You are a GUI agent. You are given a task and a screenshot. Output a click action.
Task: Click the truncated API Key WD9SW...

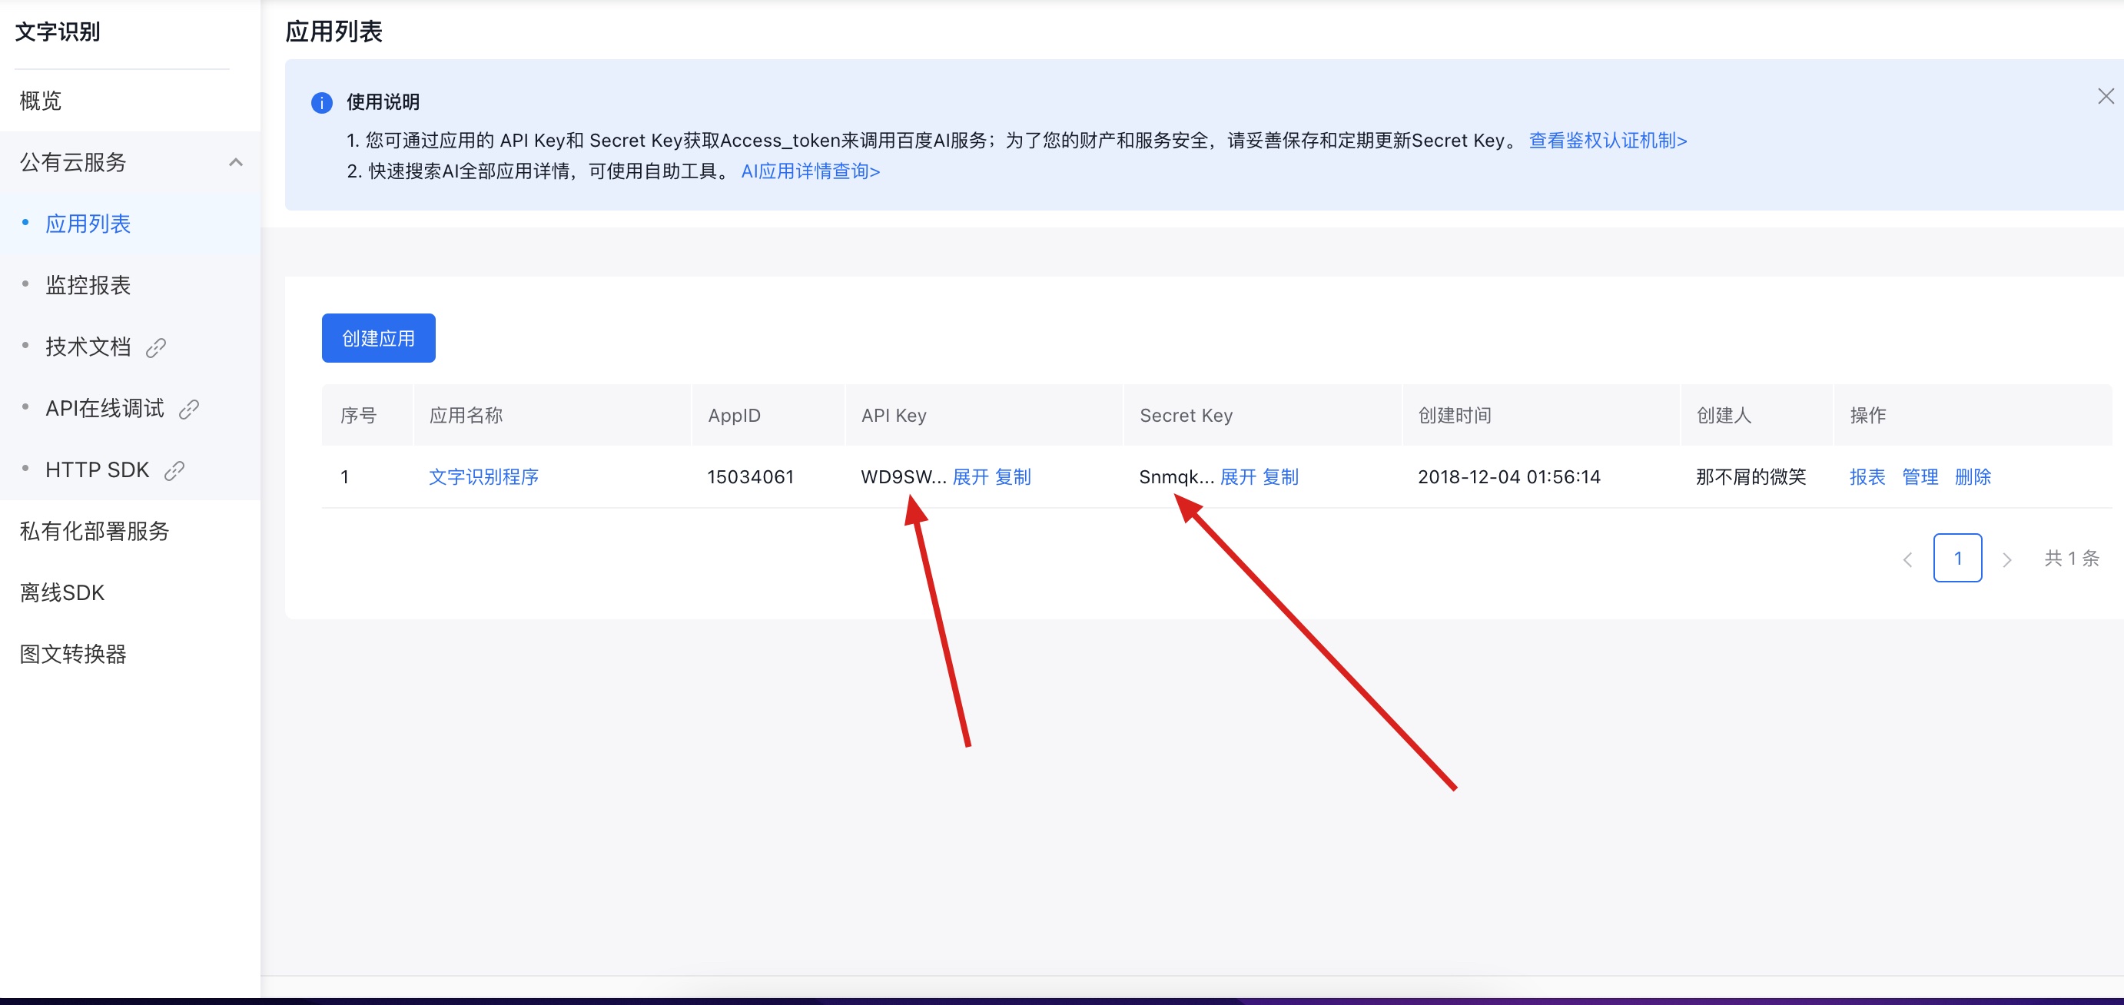pos(903,476)
